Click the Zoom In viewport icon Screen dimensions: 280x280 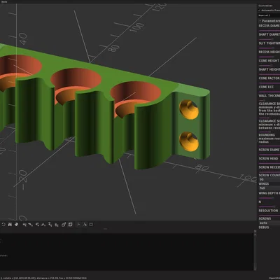click(10, 225)
